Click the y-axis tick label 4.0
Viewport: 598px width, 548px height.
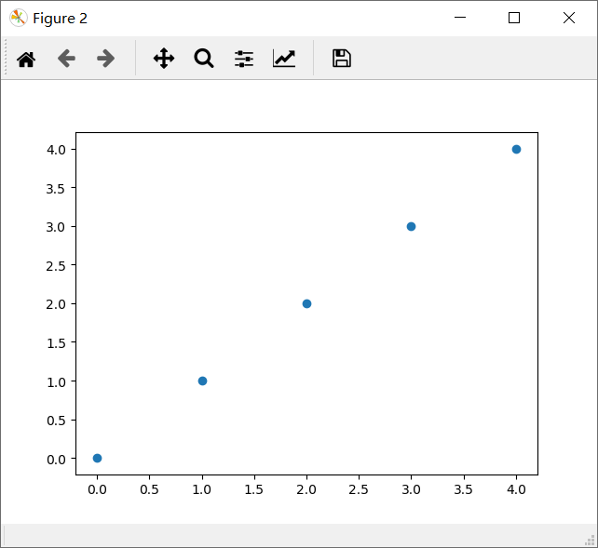click(x=56, y=150)
